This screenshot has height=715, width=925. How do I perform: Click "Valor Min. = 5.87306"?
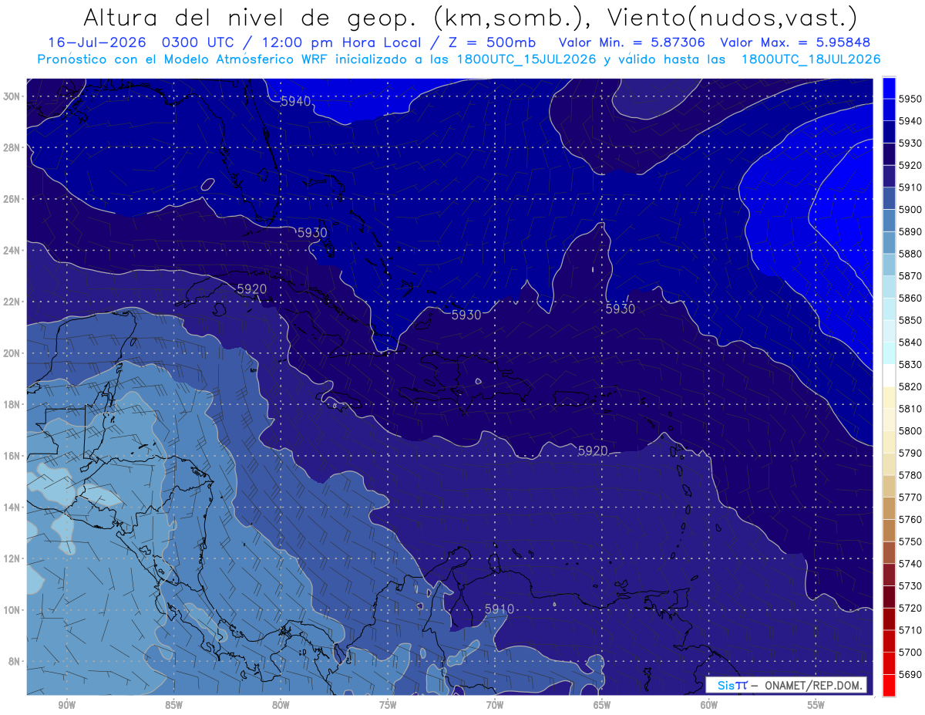pyautogui.click(x=632, y=43)
